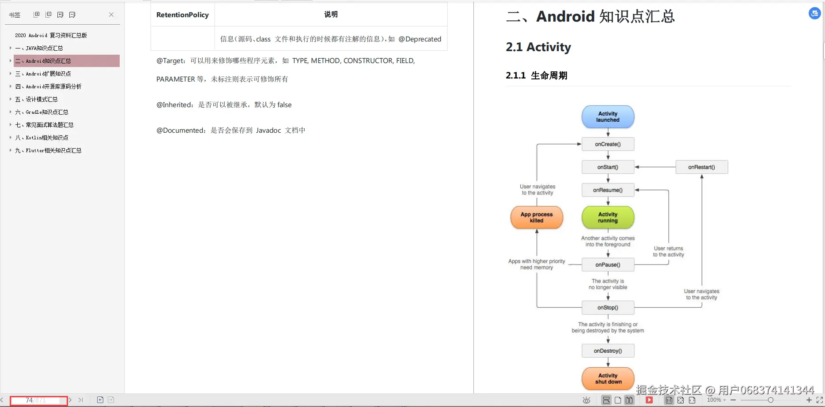Toggle reading mode with the eye icon
Image resolution: width=825 pixels, height=407 pixels.
[586, 400]
